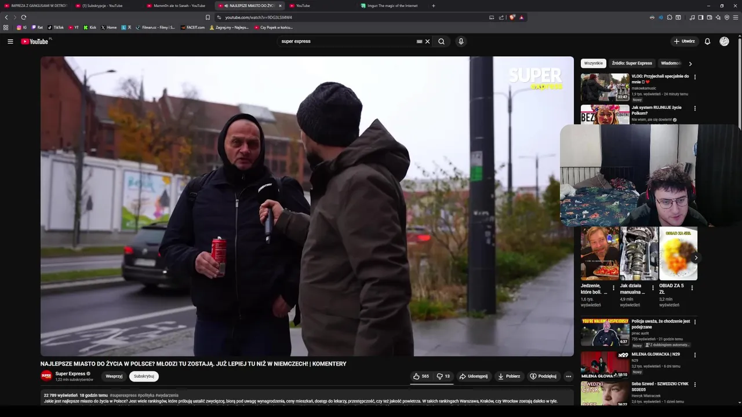Viewport: 742px width, 417px height.
Task: Go to the YouTube home logo
Action: coord(36,41)
